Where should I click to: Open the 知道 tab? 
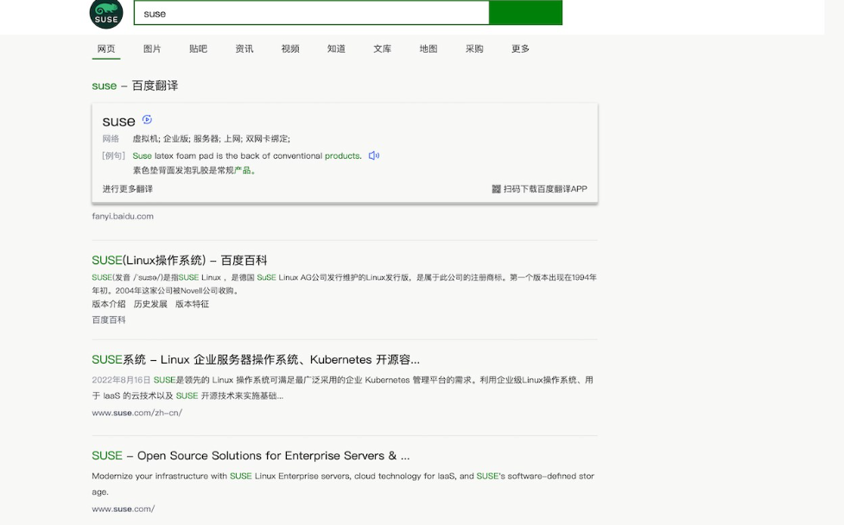[336, 48]
